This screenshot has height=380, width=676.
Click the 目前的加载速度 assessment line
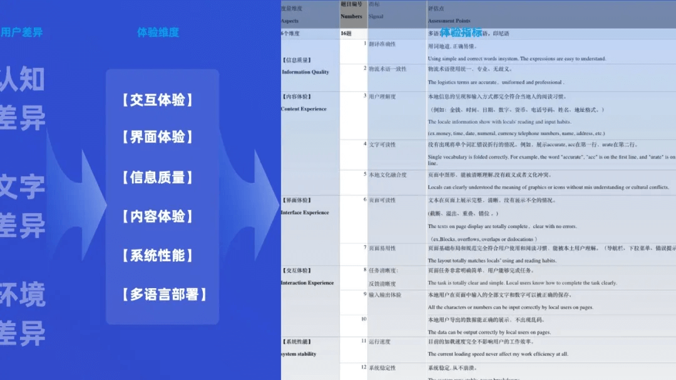[x=481, y=342]
